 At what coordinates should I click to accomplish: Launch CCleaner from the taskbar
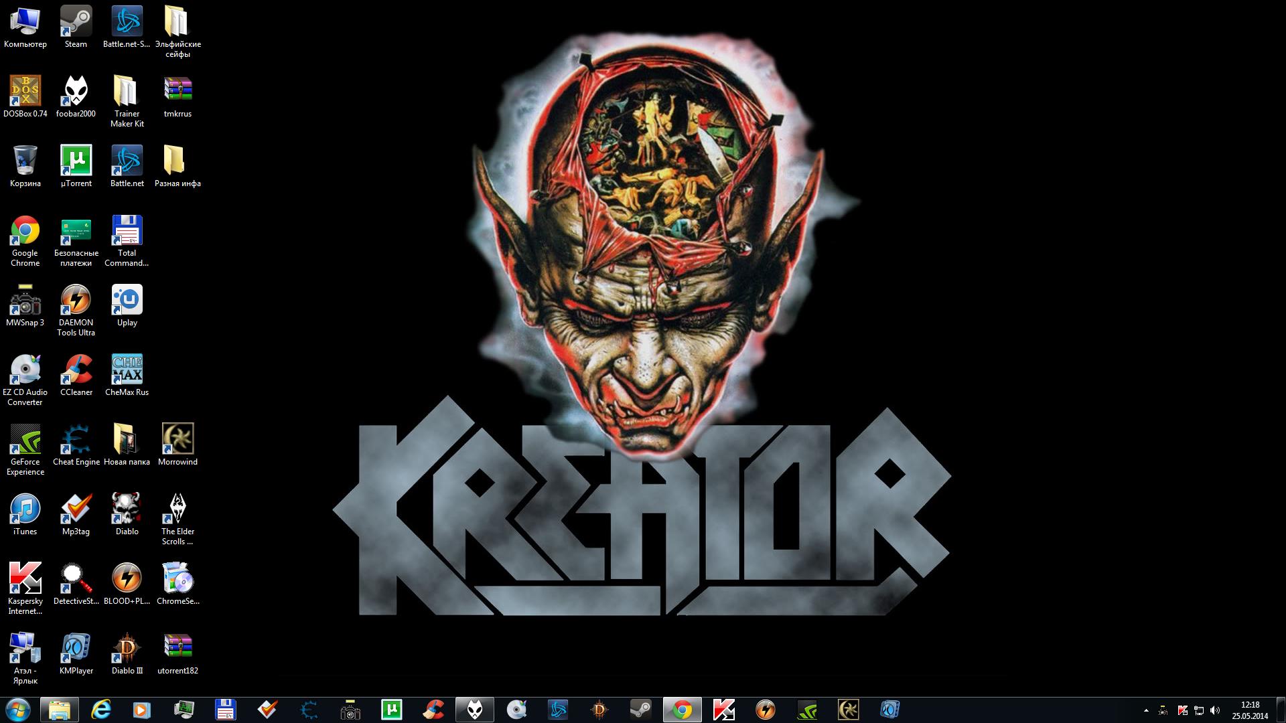(433, 710)
